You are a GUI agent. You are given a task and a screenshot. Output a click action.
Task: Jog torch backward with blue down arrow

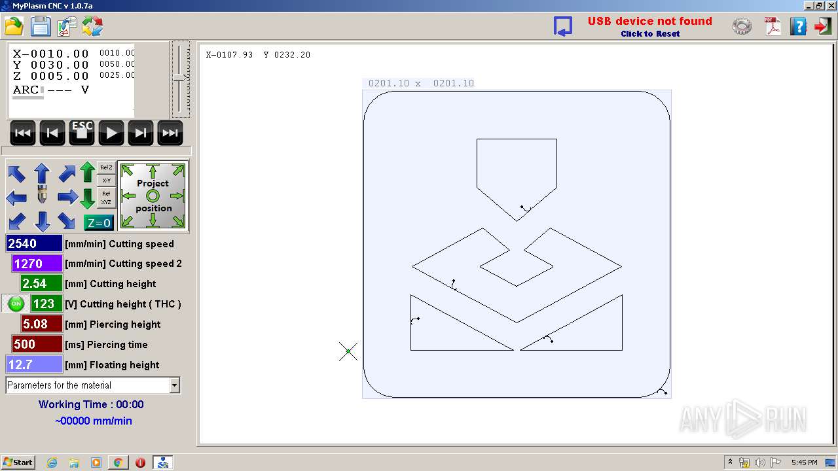[42, 221]
